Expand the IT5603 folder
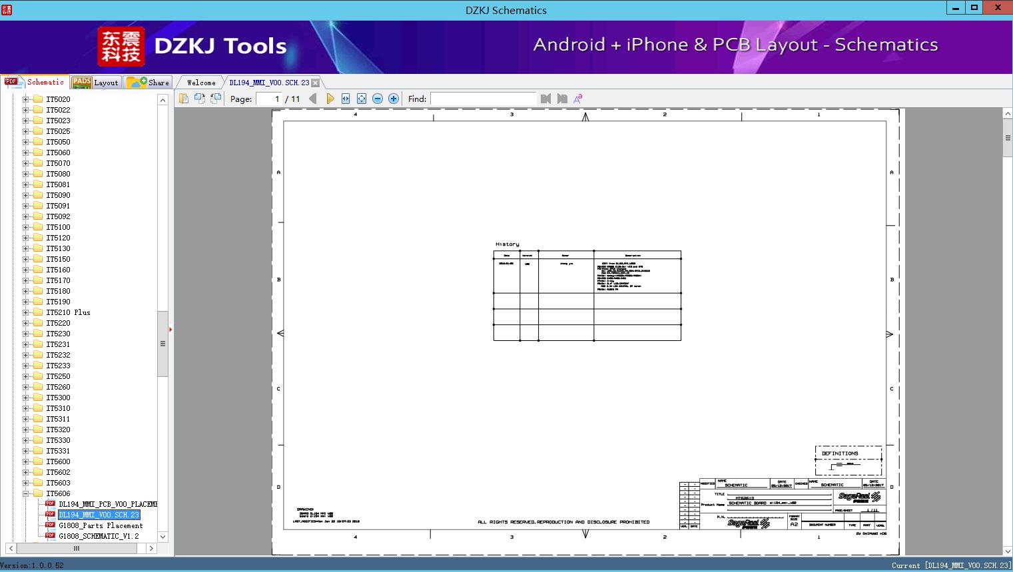The height and width of the screenshot is (572, 1013). pos(25,483)
